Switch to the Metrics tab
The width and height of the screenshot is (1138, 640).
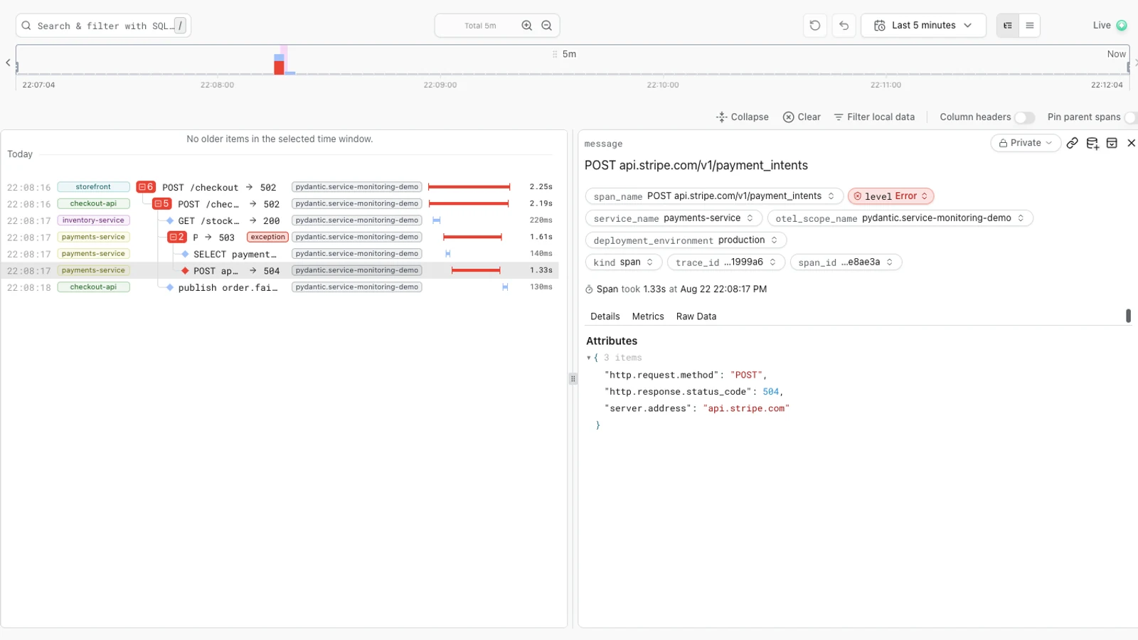648,316
